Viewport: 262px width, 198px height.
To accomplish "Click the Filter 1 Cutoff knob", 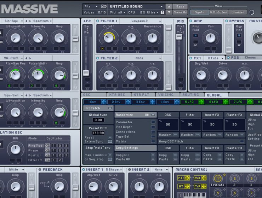I will pos(109,38).
